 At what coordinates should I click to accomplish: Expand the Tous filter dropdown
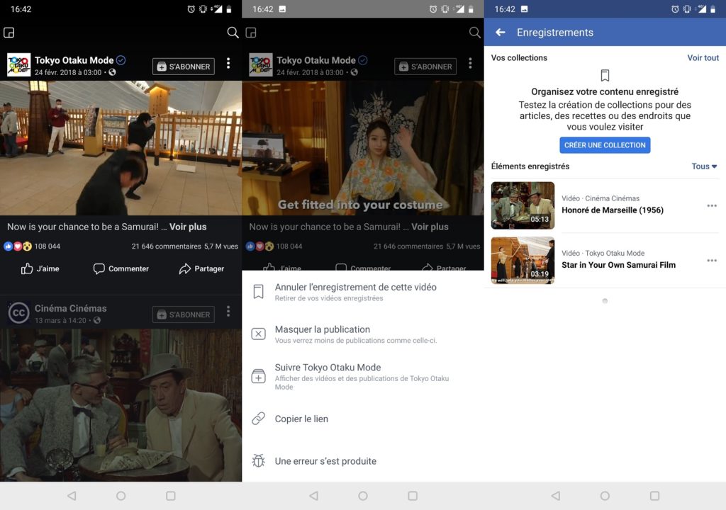tap(704, 166)
